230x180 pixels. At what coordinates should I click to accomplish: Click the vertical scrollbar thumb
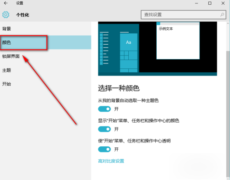point(228,114)
